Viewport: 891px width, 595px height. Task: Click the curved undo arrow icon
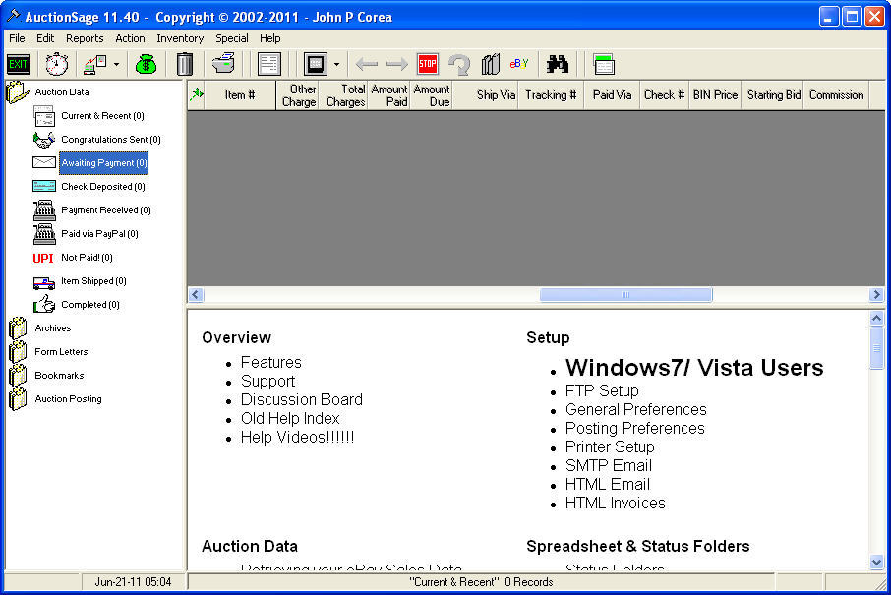[458, 64]
